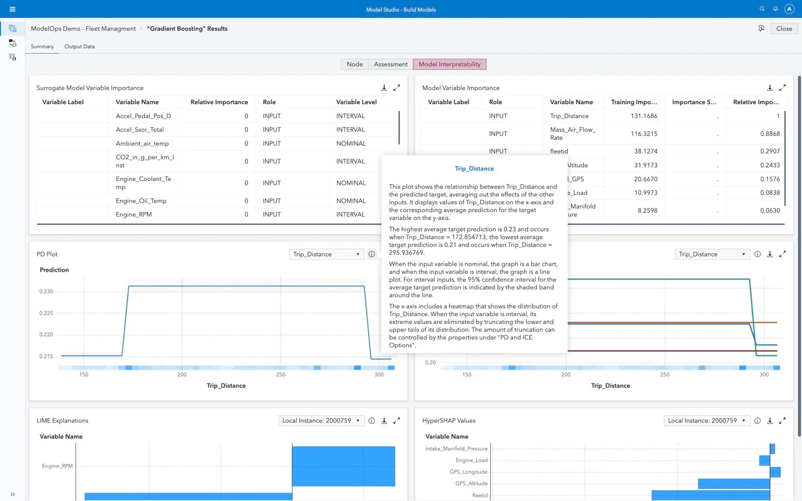The width and height of the screenshot is (802, 501).
Task: Click ModelOps Demo - Fleet Managment breadcrumb
Action: 83,29
